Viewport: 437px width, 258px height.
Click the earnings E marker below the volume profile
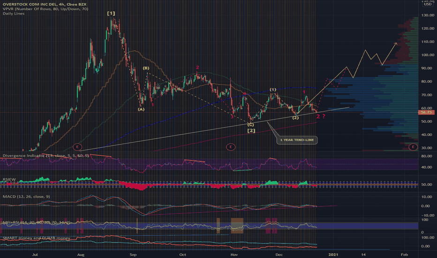coord(413,147)
